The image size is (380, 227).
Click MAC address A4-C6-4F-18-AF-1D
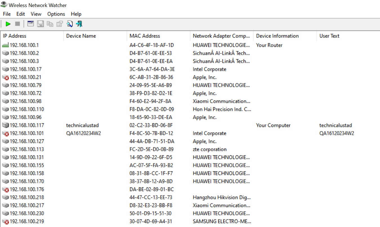pyautogui.click(x=152, y=45)
